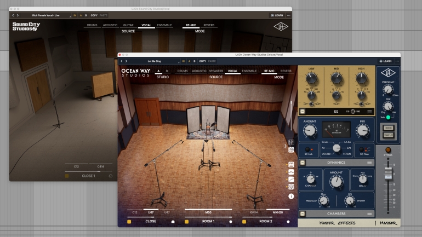Click the Chambers DECAY knob
Screen dimensions: 422x237
[x=362, y=178]
